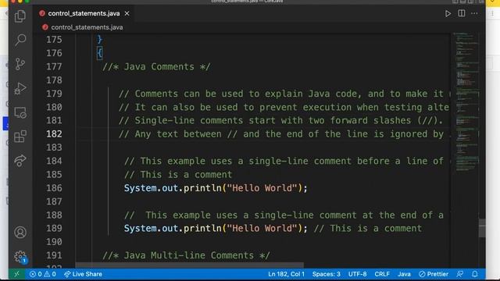The width and height of the screenshot is (500, 281).
Task: Click the println statement on line 186
Action: coord(216,188)
